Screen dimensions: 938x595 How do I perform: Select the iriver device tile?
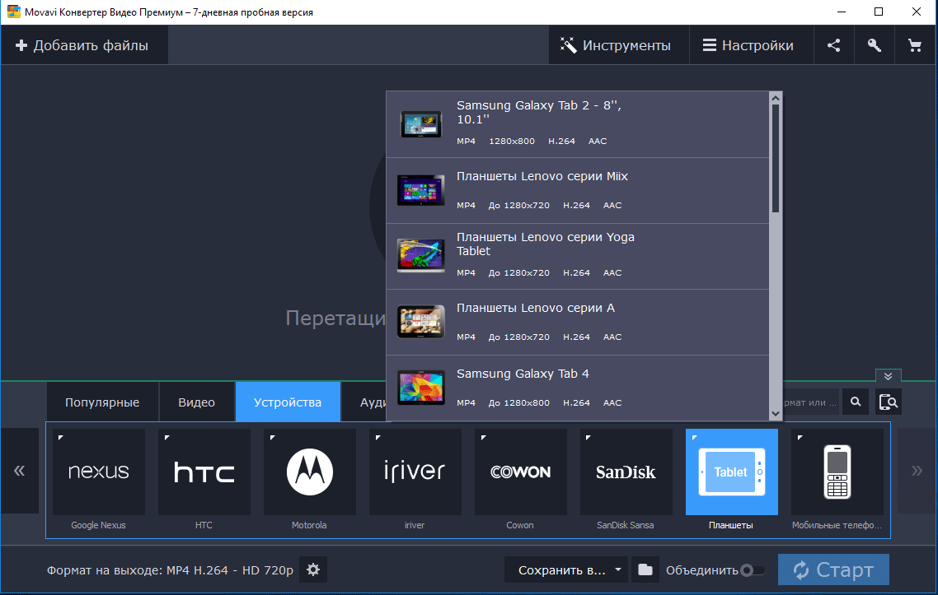click(x=415, y=472)
